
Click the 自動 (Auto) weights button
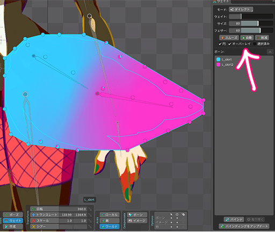point(247,38)
